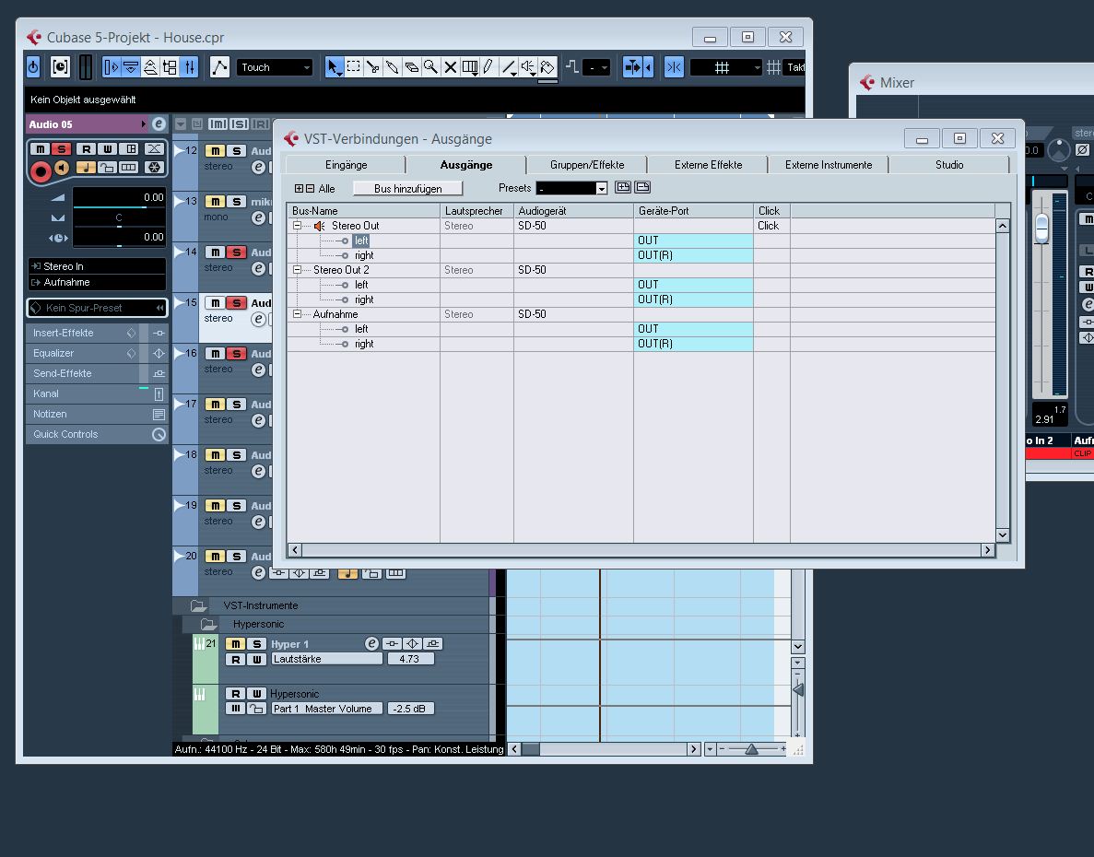Select the Mute X tool
The width and height of the screenshot is (1094, 857).
[x=451, y=67]
